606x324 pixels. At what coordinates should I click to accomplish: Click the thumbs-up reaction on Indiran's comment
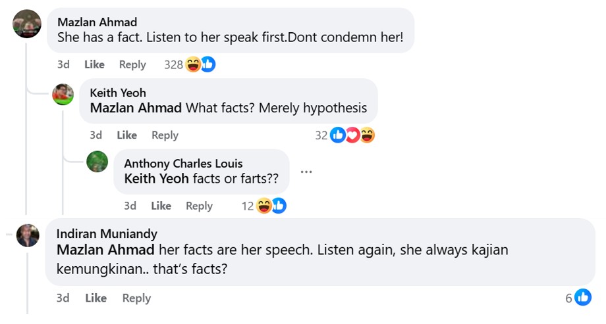[582, 298]
